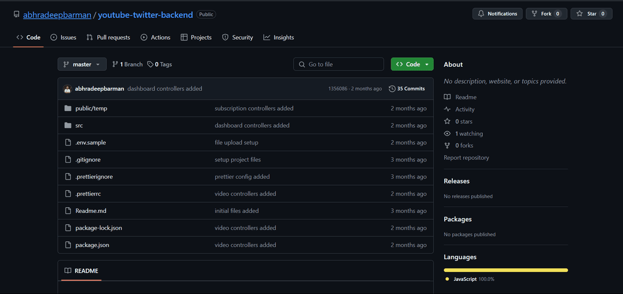Click the repository icon beside the owner name

tap(16, 14)
